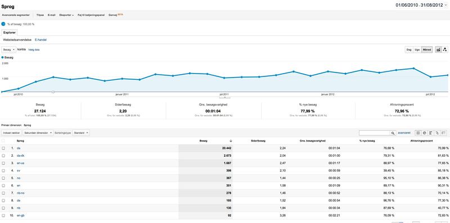
Task: Tick the checkbox for row en-gb
Action: pyautogui.click(x=3, y=215)
